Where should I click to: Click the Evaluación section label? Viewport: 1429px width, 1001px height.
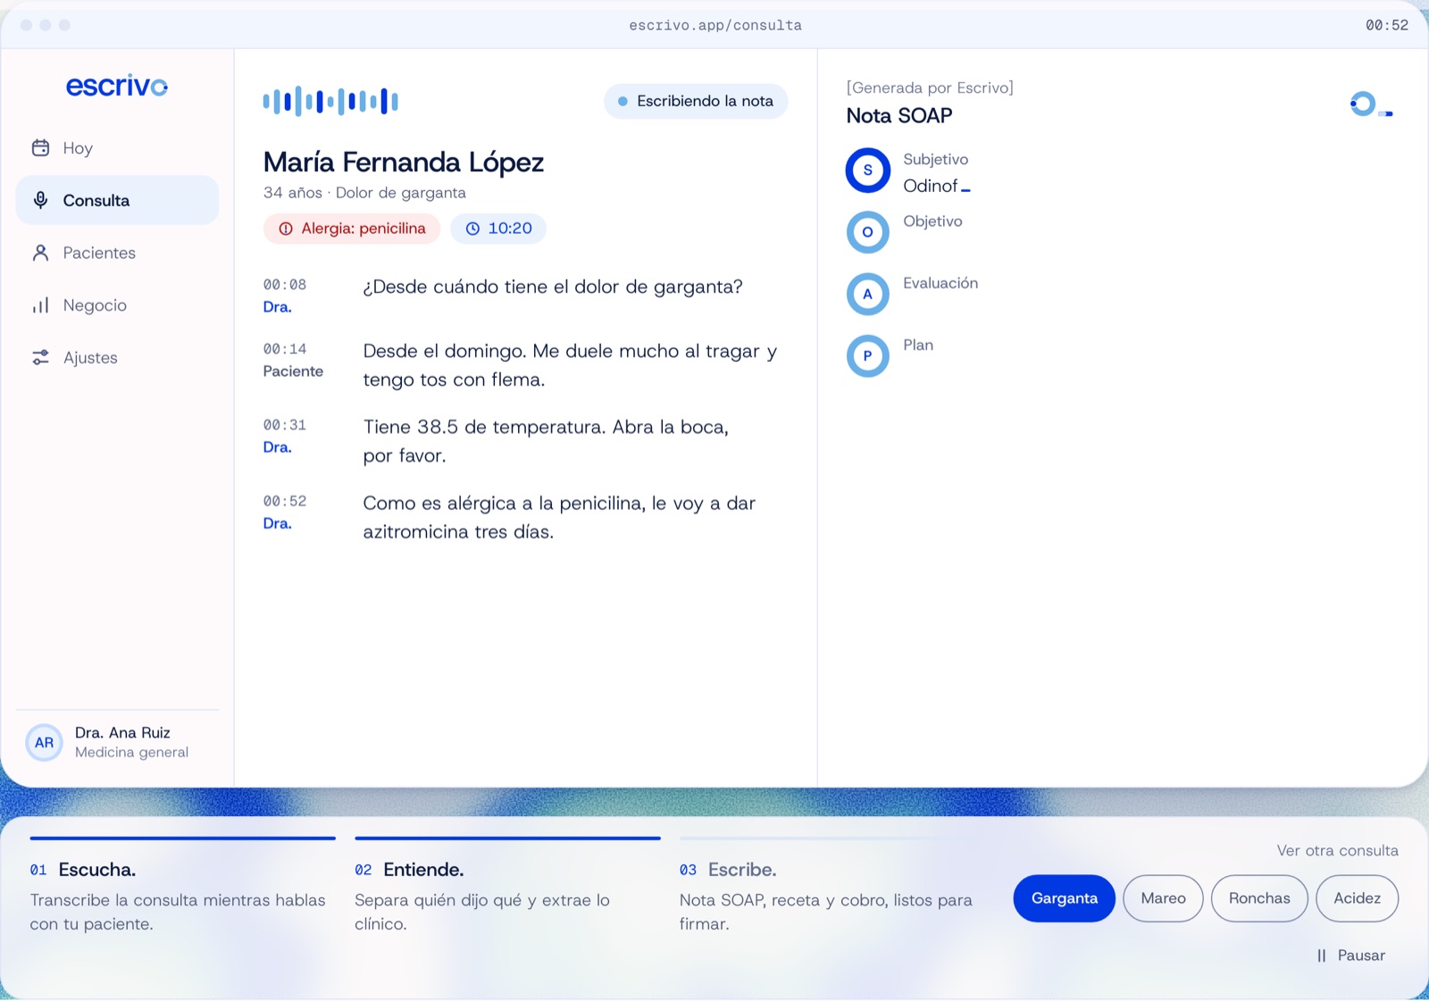(x=940, y=283)
